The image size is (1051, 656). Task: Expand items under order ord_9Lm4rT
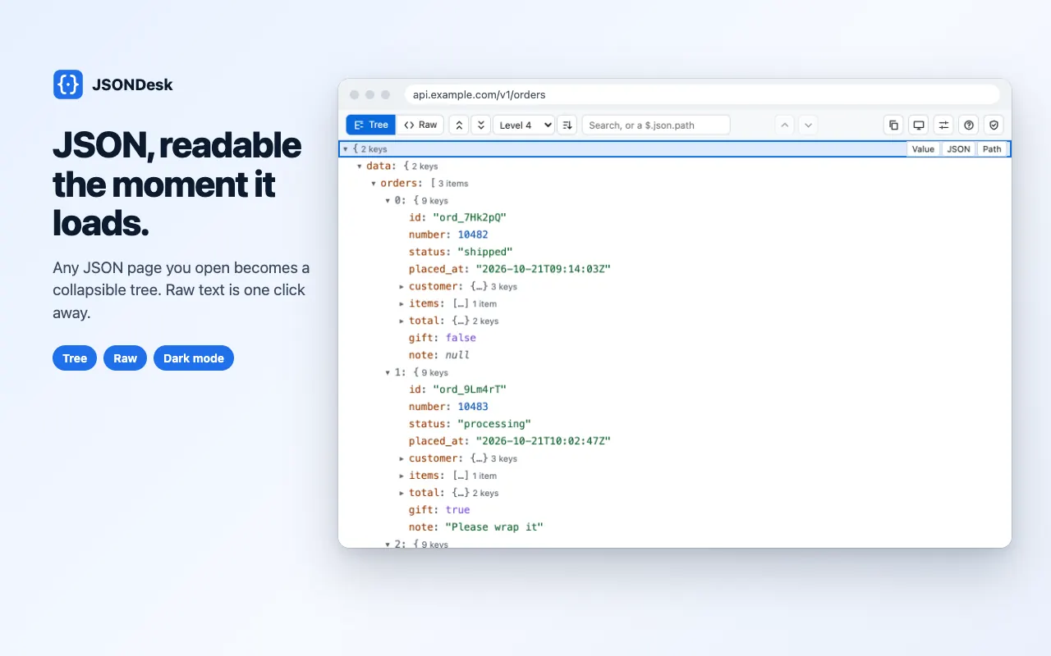402,476
